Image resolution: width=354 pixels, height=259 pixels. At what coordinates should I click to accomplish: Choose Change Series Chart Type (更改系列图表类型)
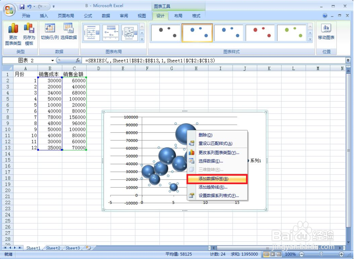[x=217, y=153]
